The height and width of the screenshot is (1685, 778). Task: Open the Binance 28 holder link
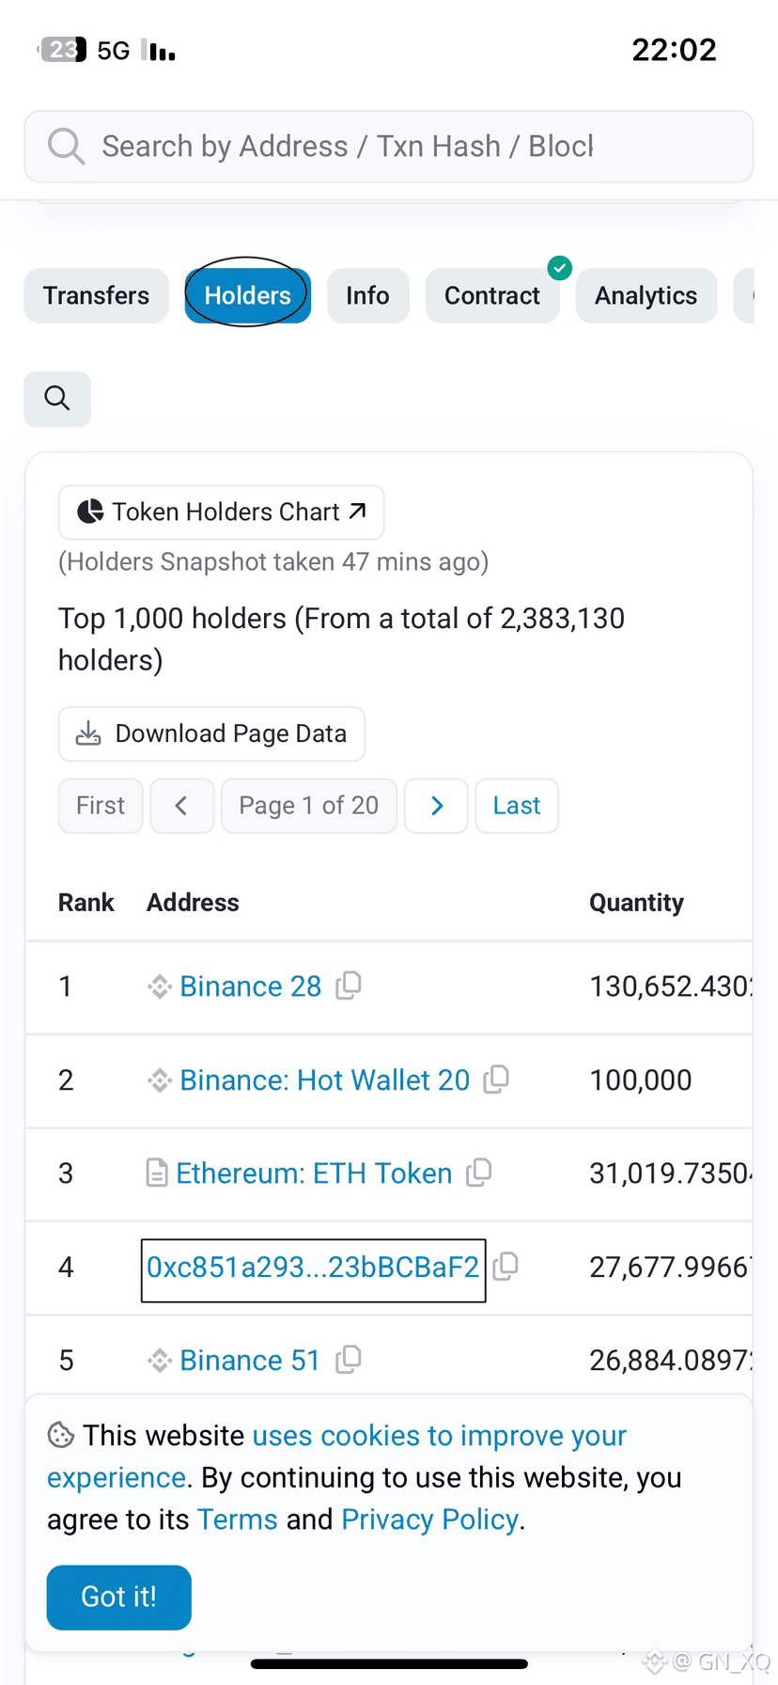pos(250,986)
